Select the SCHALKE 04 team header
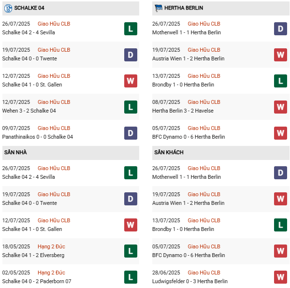Image resolution: width=290 pixels, height=288 pixels. (x=29, y=8)
